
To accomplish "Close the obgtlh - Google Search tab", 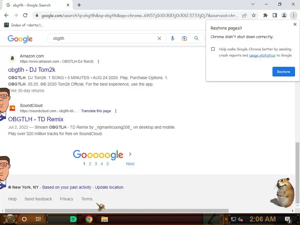I will point(68,5).
